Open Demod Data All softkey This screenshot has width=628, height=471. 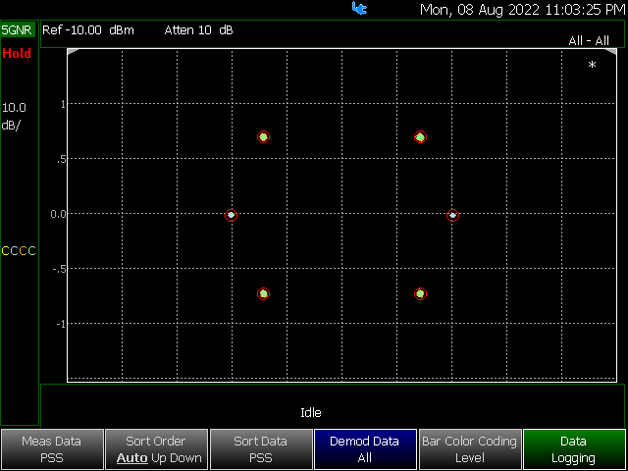click(x=365, y=449)
